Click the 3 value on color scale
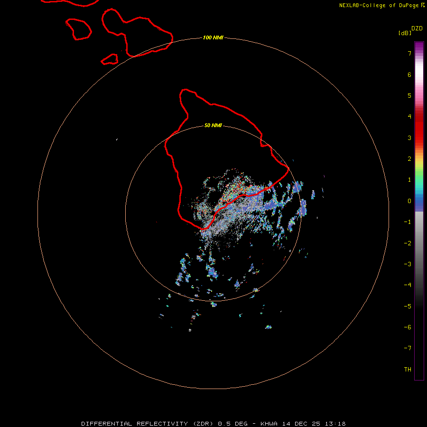The image size is (427, 427). point(409,138)
